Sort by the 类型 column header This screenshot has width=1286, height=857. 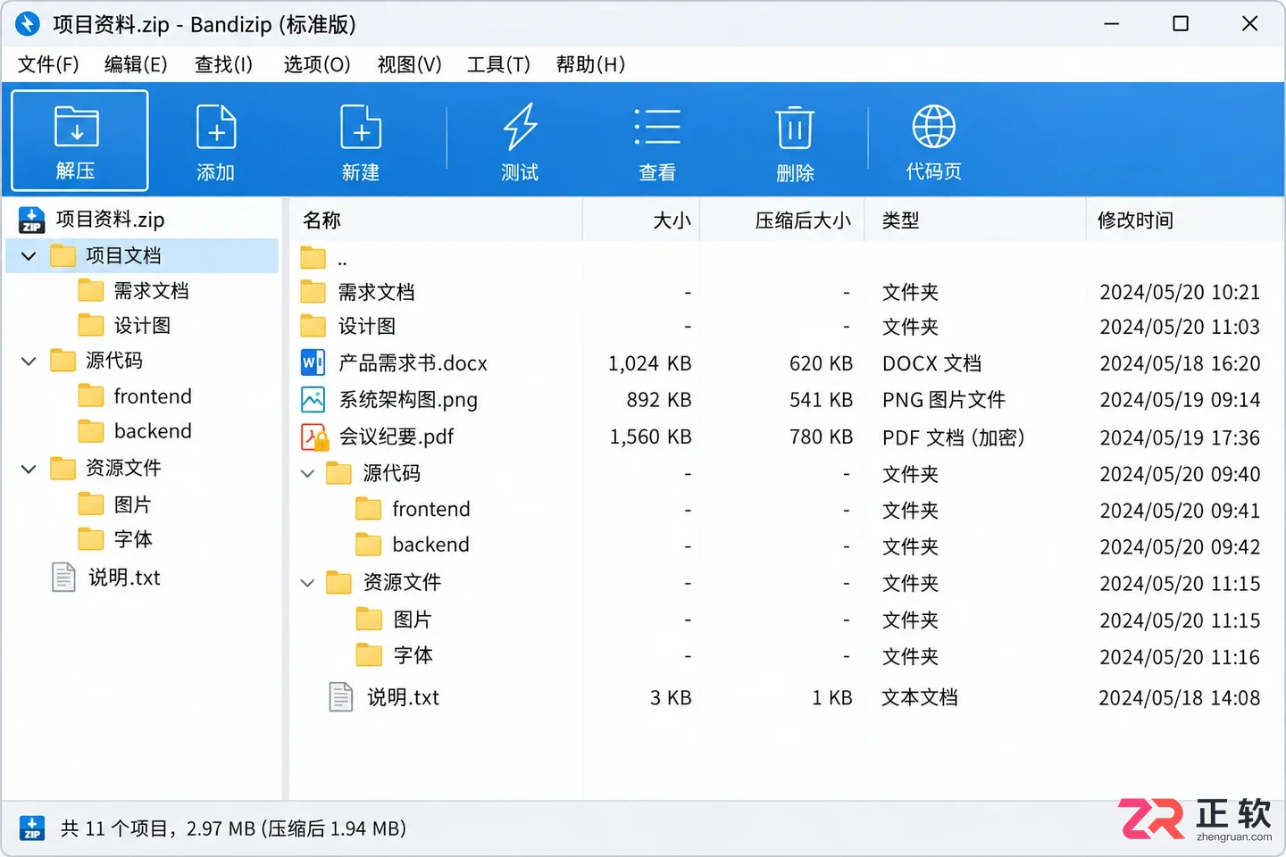pyautogui.click(x=975, y=220)
